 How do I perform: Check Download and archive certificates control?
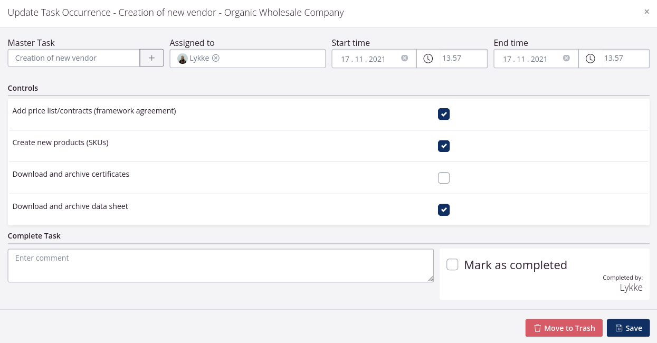[x=444, y=178]
